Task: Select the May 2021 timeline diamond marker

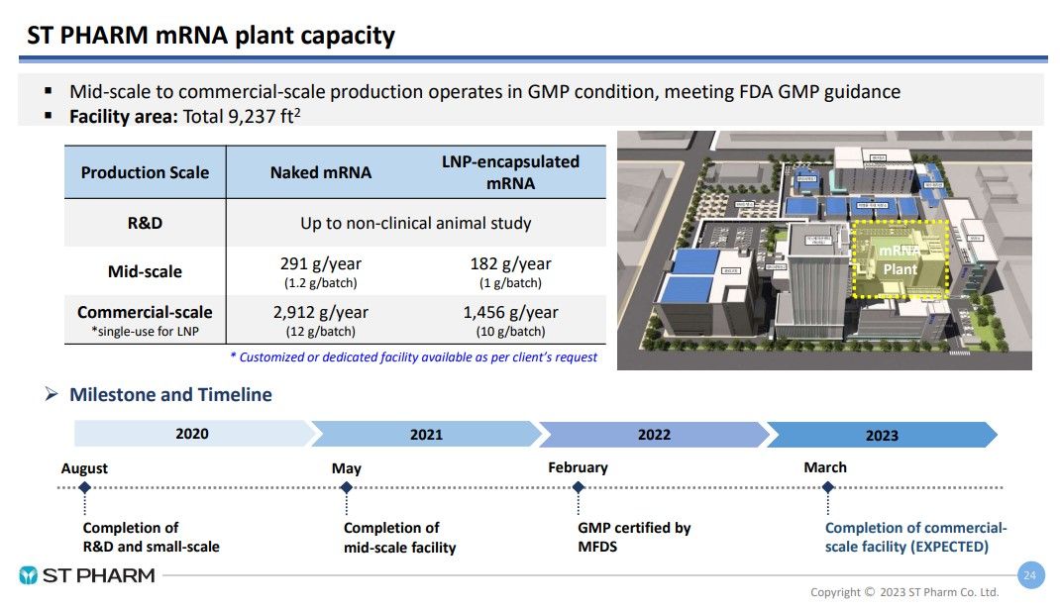Action: tap(346, 487)
